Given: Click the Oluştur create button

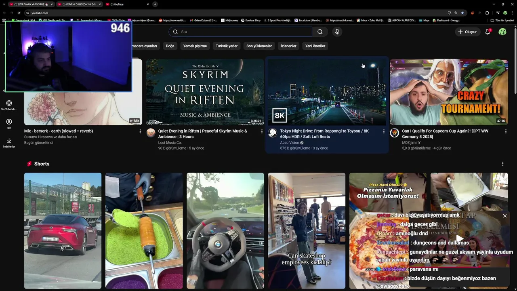Looking at the screenshot, I should [467, 32].
